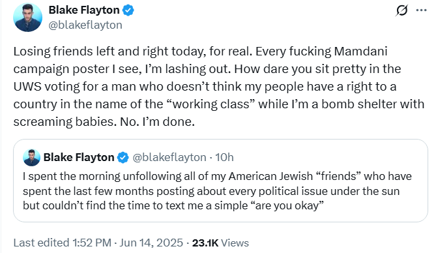The image size is (438, 253).
Task: Open Blake Flayton's large profile avatar
Action: tap(27, 18)
